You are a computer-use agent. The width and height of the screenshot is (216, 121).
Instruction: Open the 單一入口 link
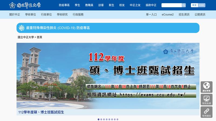(151, 15)
